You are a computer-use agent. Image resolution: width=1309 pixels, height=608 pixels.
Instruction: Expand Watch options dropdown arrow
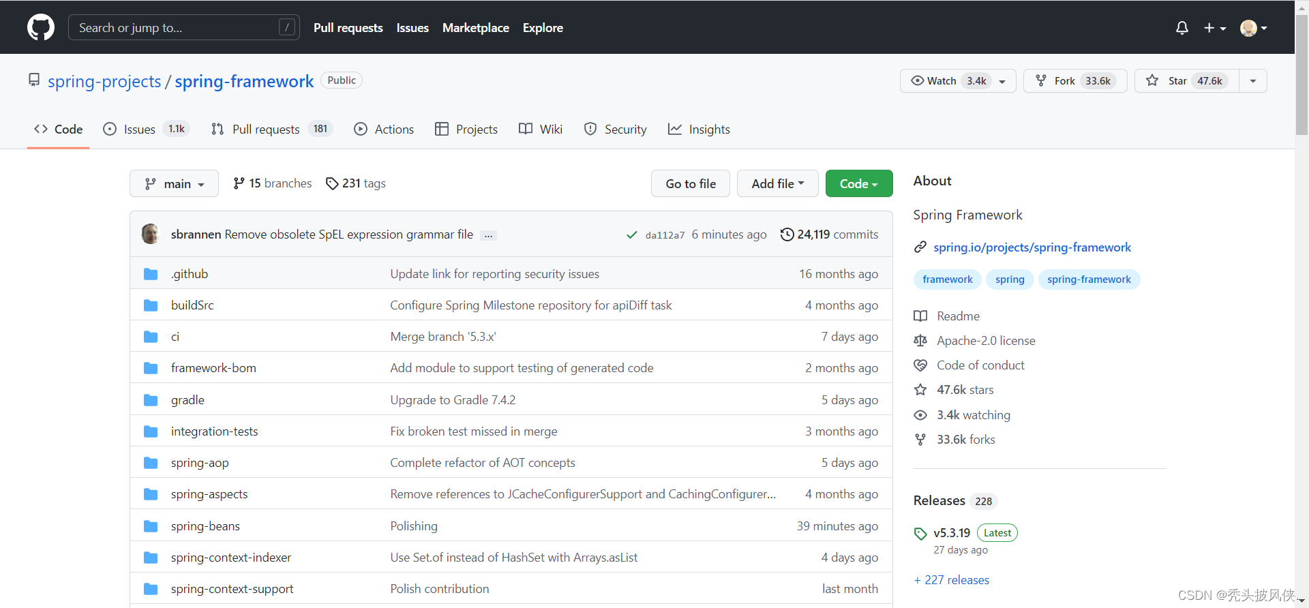pos(1003,81)
